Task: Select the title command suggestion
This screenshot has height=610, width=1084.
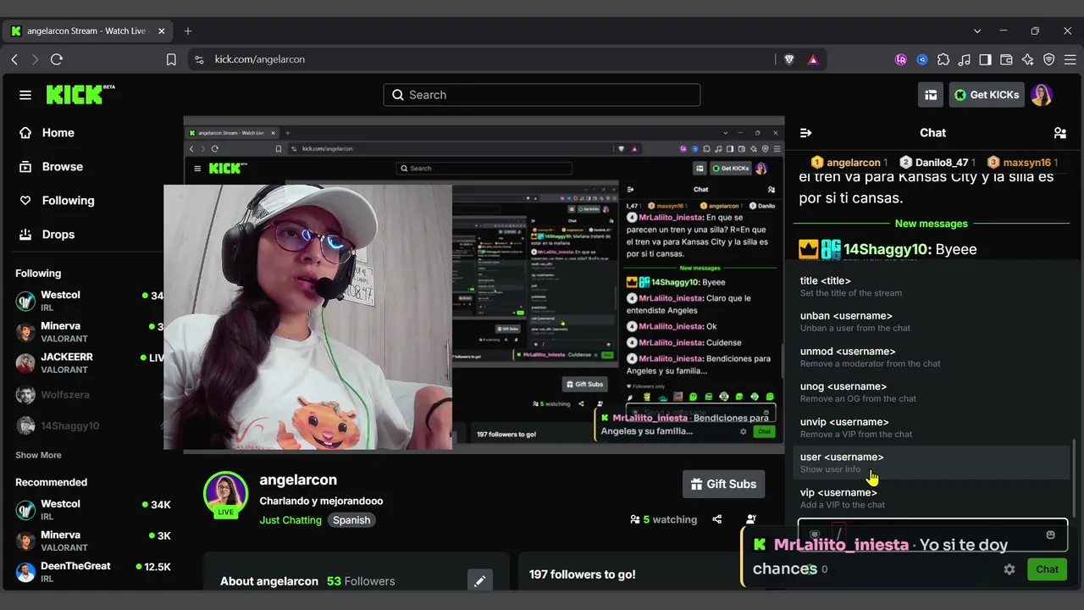Action: (933, 286)
